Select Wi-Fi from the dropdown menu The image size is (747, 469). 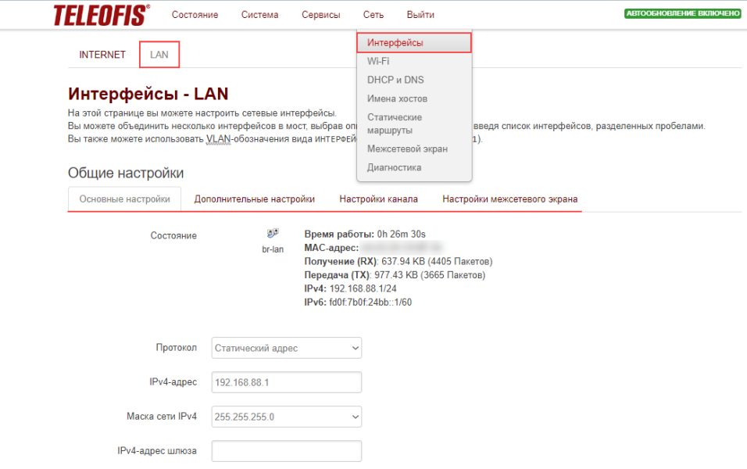pos(378,61)
